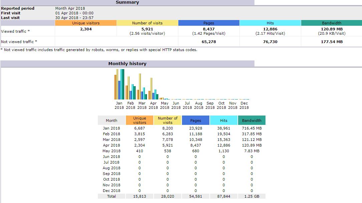Click the Jan 2018 label below the chart
The width and height of the screenshot is (362, 203).
119,105
